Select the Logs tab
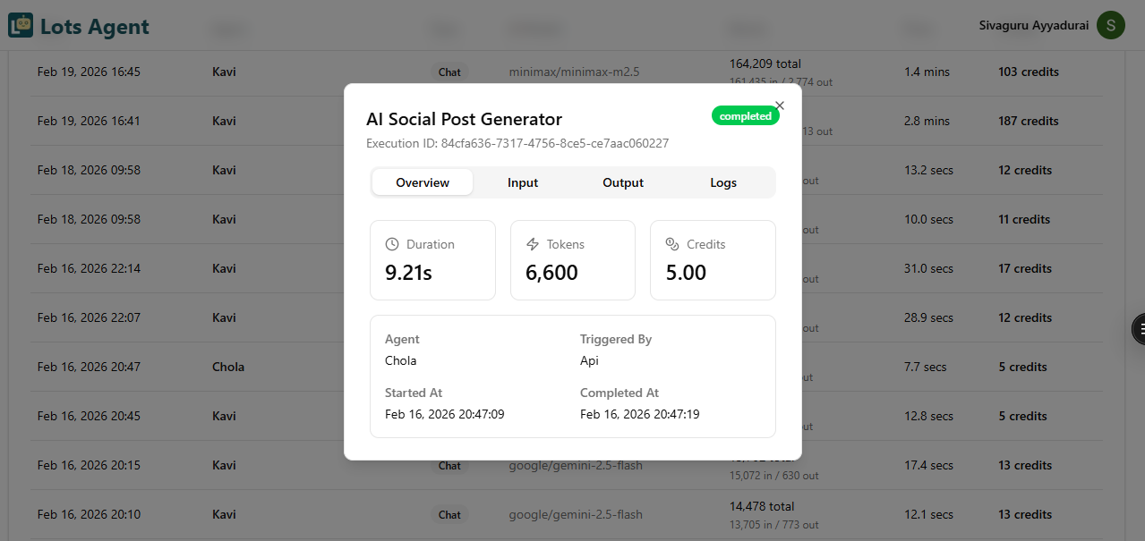This screenshot has height=541, width=1145. pyautogui.click(x=723, y=182)
